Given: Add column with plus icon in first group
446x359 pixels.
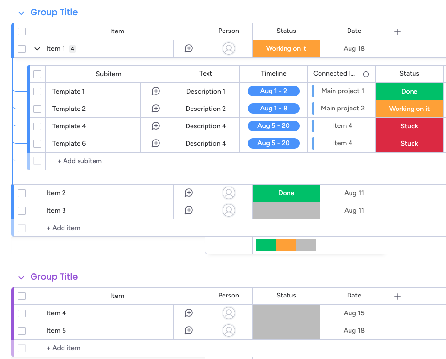Looking at the screenshot, I should pyautogui.click(x=398, y=32).
